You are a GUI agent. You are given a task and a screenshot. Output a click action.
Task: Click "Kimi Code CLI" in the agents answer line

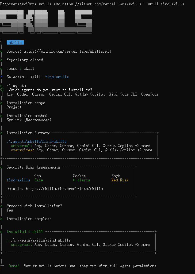[x=123, y=94]
